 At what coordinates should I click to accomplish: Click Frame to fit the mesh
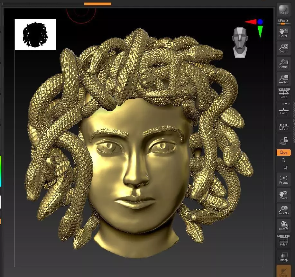(283, 180)
